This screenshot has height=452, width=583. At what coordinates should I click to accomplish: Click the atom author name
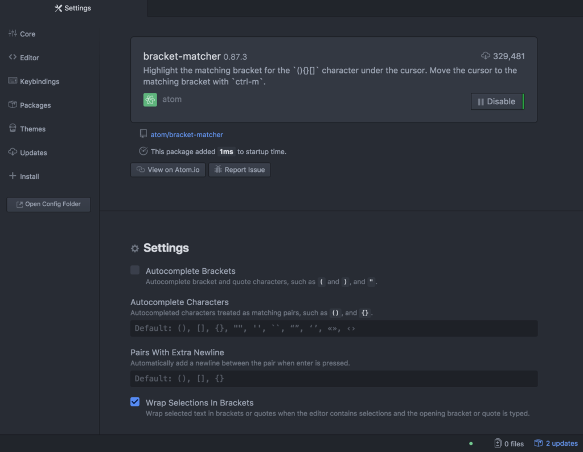pyautogui.click(x=172, y=99)
